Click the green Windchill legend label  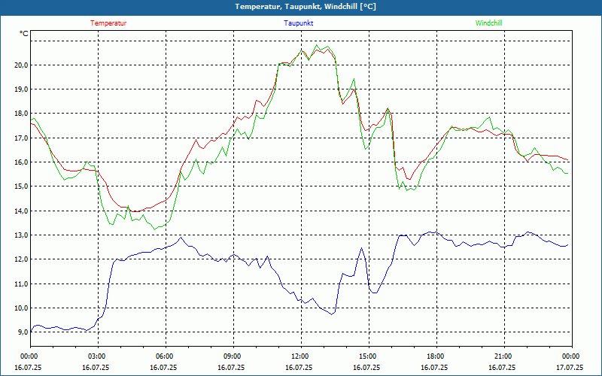(x=488, y=23)
